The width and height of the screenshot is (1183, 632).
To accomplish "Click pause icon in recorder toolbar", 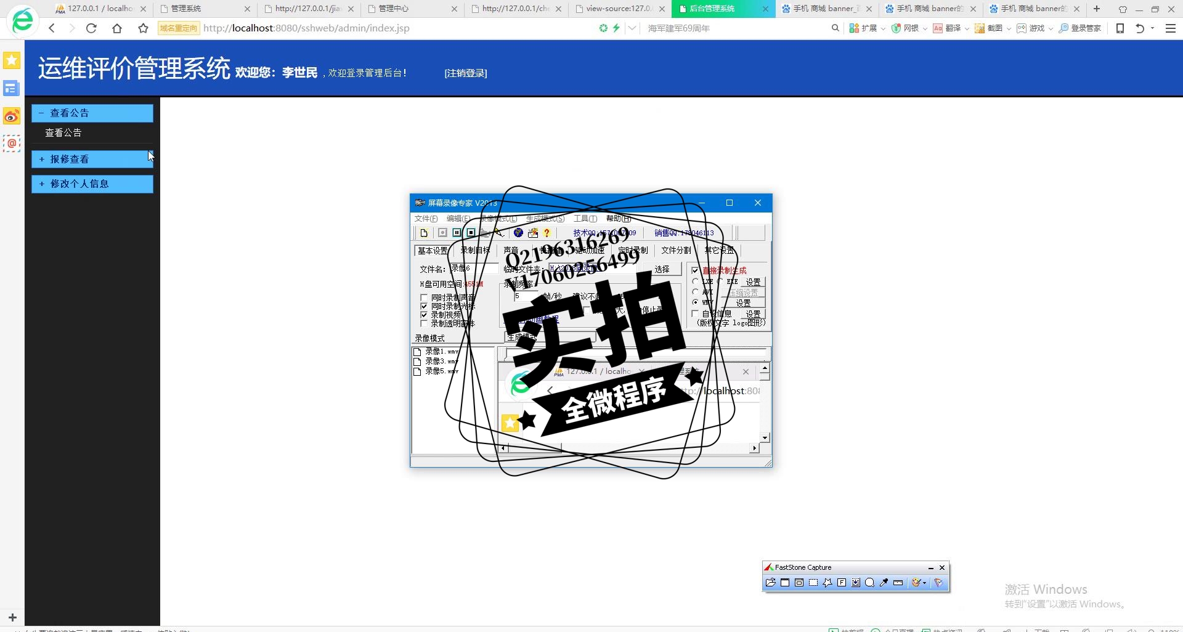I will tap(457, 233).
